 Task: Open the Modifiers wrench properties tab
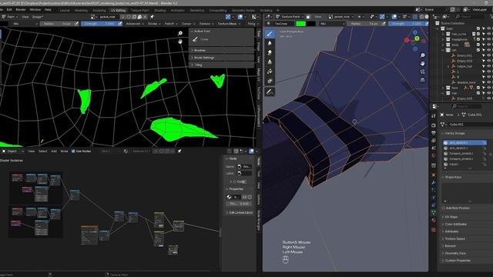pyautogui.click(x=434, y=182)
